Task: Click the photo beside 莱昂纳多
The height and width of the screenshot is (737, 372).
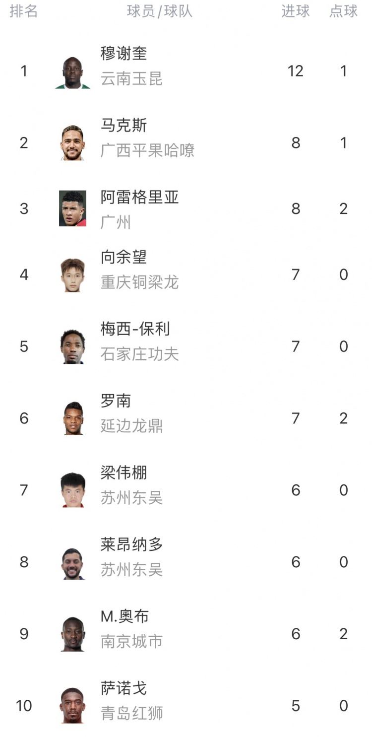Action: [x=72, y=563]
